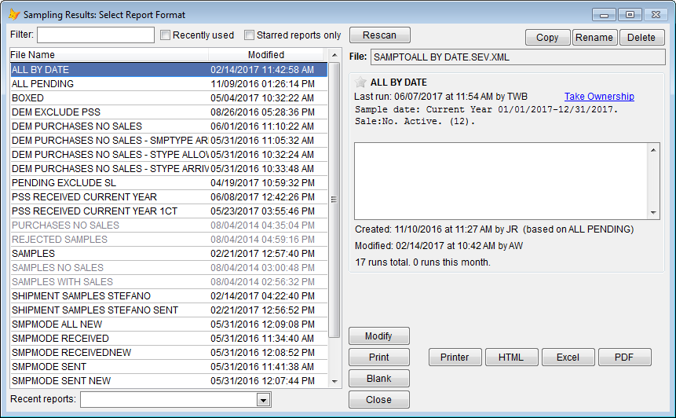Click the Take Ownership link
Image resolution: width=676 pixels, height=418 pixels.
tap(599, 96)
